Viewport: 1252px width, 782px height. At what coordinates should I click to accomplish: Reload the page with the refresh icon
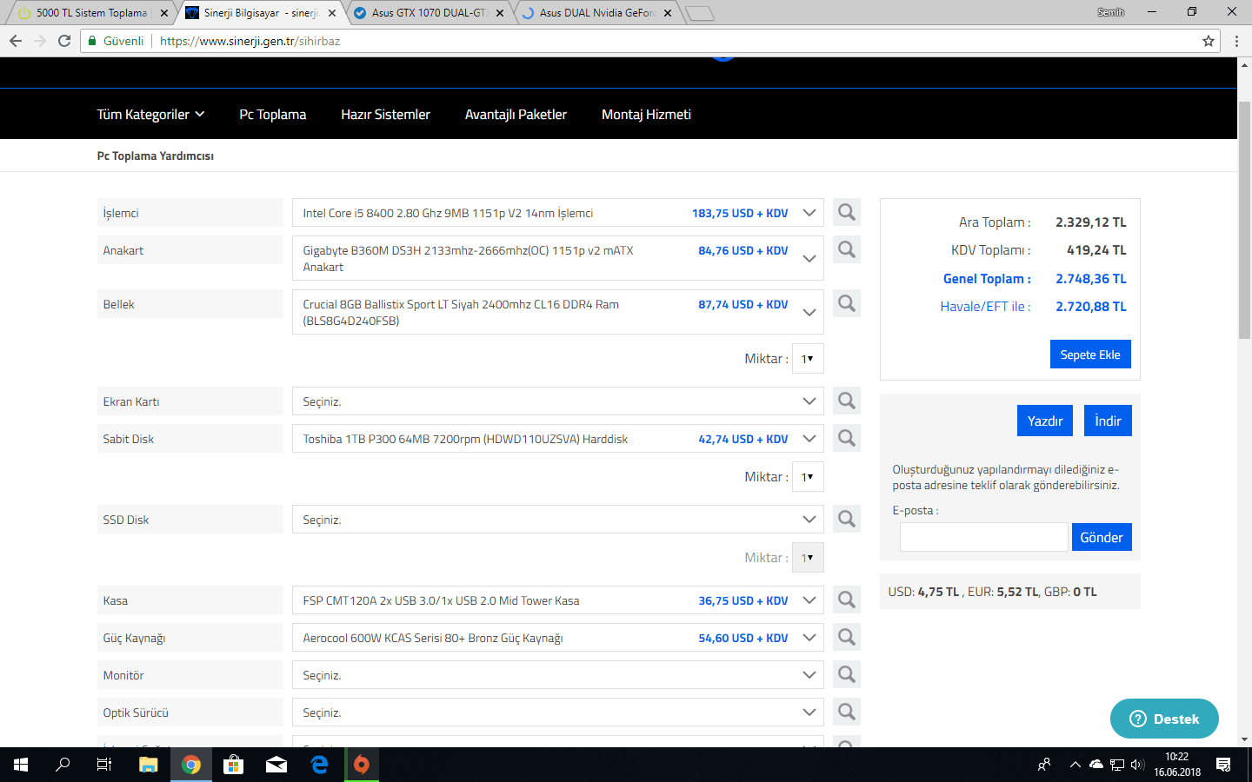coord(64,41)
